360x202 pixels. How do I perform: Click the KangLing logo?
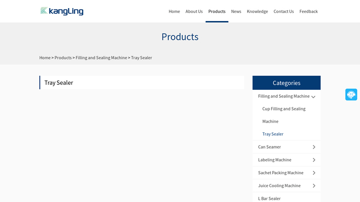pyautogui.click(x=62, y=11)
